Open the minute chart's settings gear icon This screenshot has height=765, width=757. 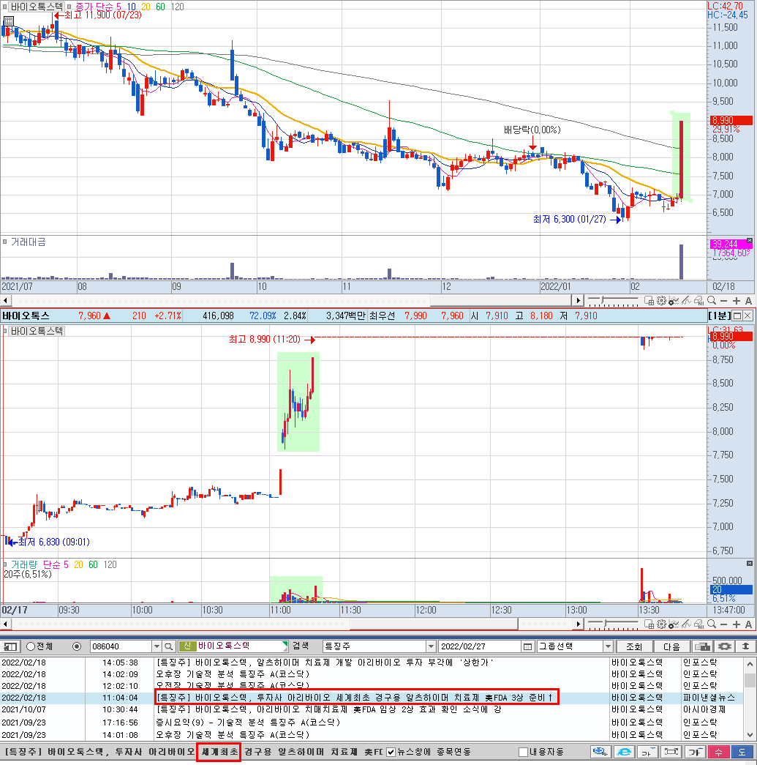661,624
